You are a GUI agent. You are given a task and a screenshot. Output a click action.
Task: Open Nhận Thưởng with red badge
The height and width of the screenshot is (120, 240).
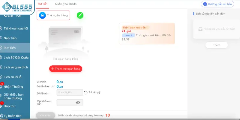(13, 87)
